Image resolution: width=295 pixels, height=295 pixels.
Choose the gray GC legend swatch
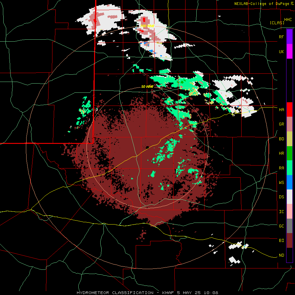(x=289, y=226)
